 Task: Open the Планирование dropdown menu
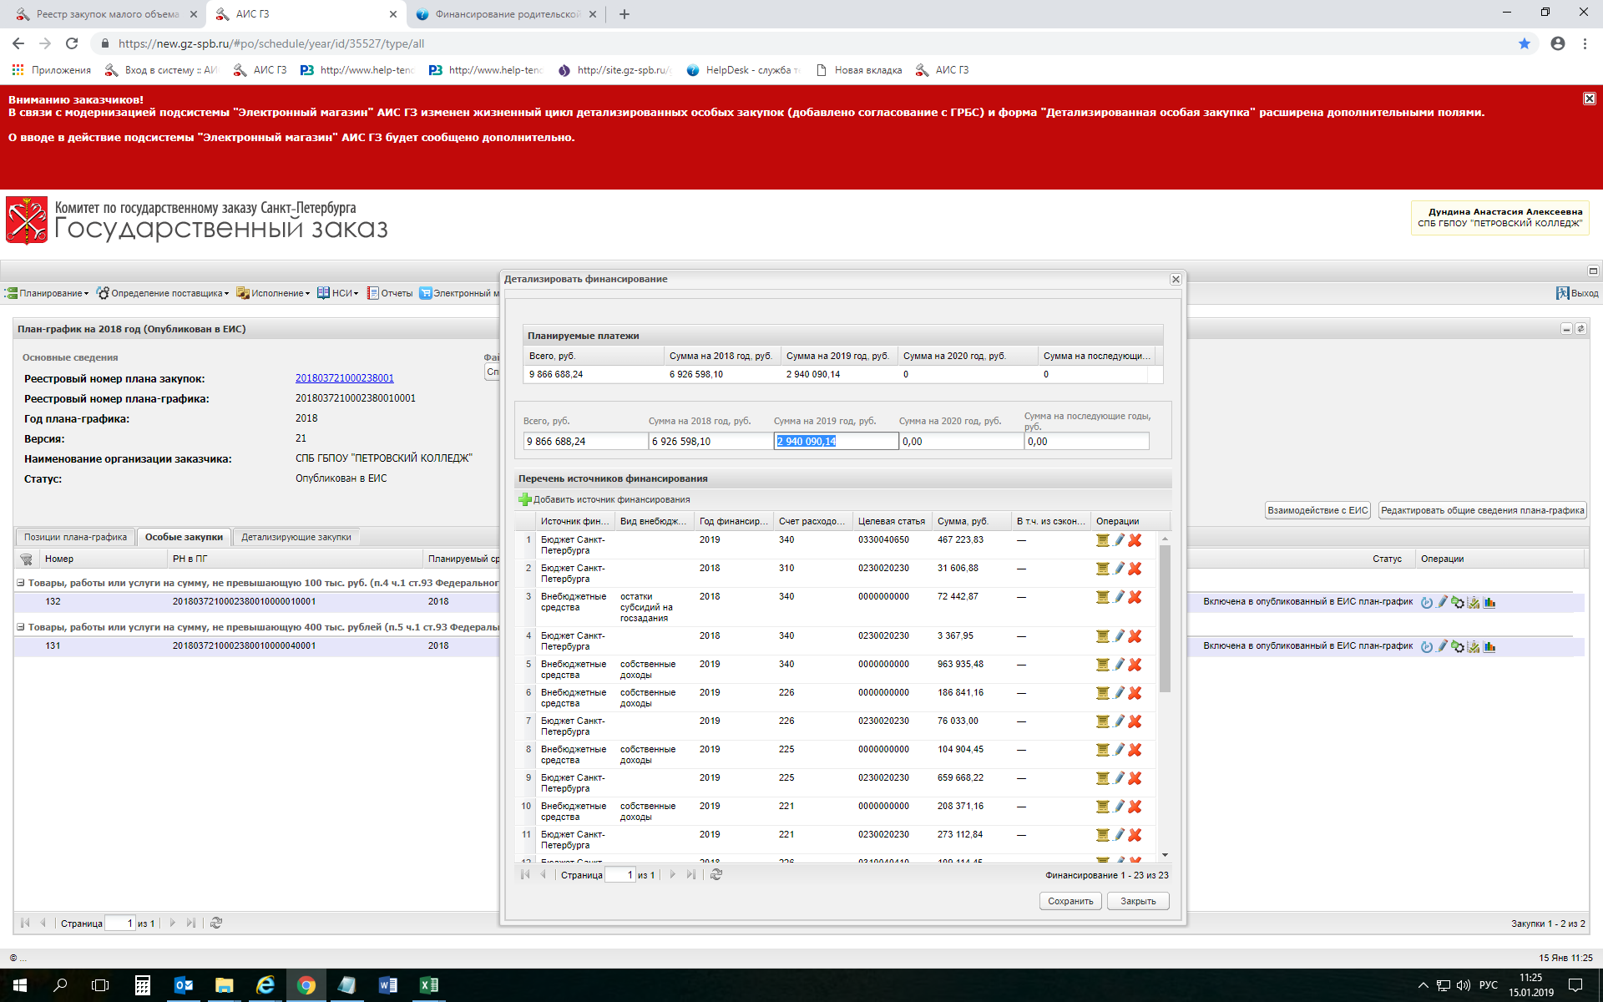[50, 293]
